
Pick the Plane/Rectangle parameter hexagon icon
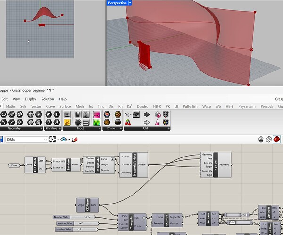[20, 114]
